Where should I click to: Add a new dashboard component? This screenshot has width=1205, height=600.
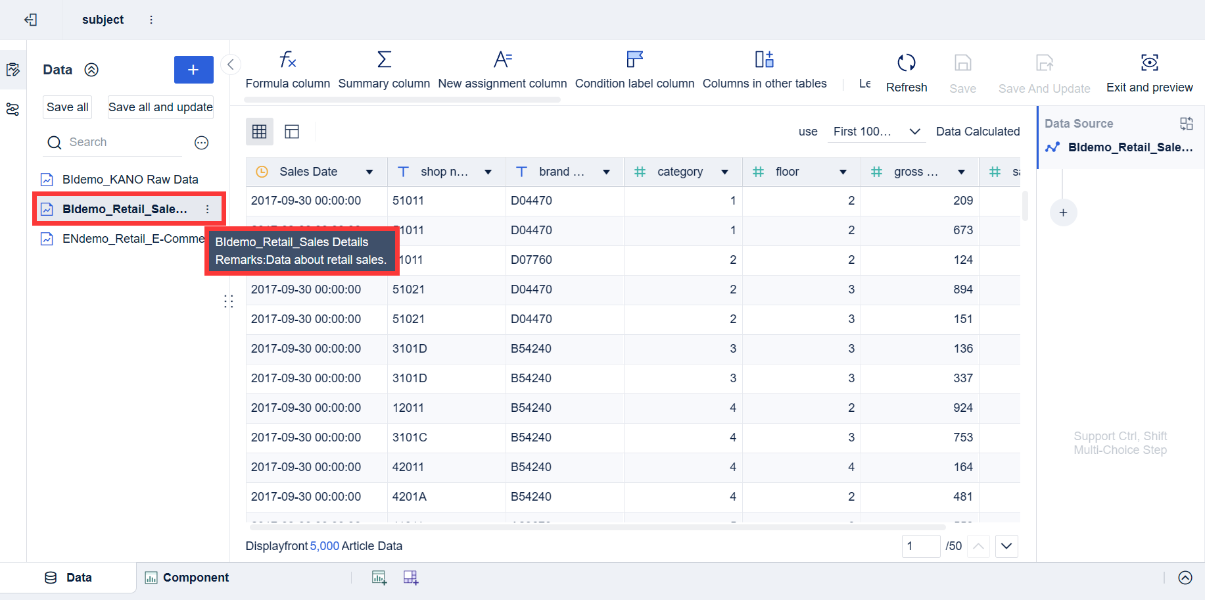coord(411,577)
